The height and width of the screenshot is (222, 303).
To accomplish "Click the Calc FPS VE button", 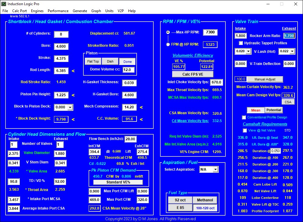I will [x=193, y=74].
